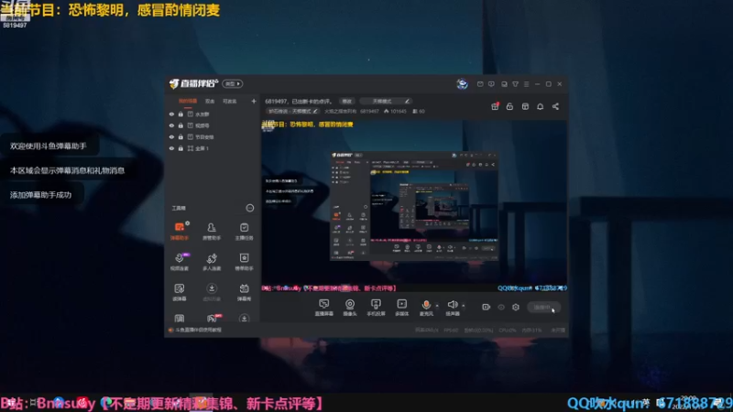Toggle the preview eye next to settings gear
733x412 pixels.
[x=501, y=307]
